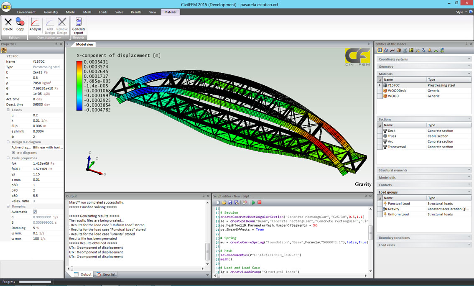
Task: Collapse the Losses property group
Action: tap(8, 110)
